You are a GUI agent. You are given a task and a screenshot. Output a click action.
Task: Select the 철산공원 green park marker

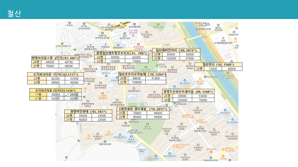146,67
